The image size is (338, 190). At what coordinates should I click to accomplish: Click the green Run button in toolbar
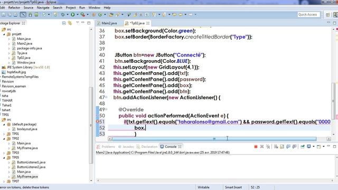click(73, 15)
